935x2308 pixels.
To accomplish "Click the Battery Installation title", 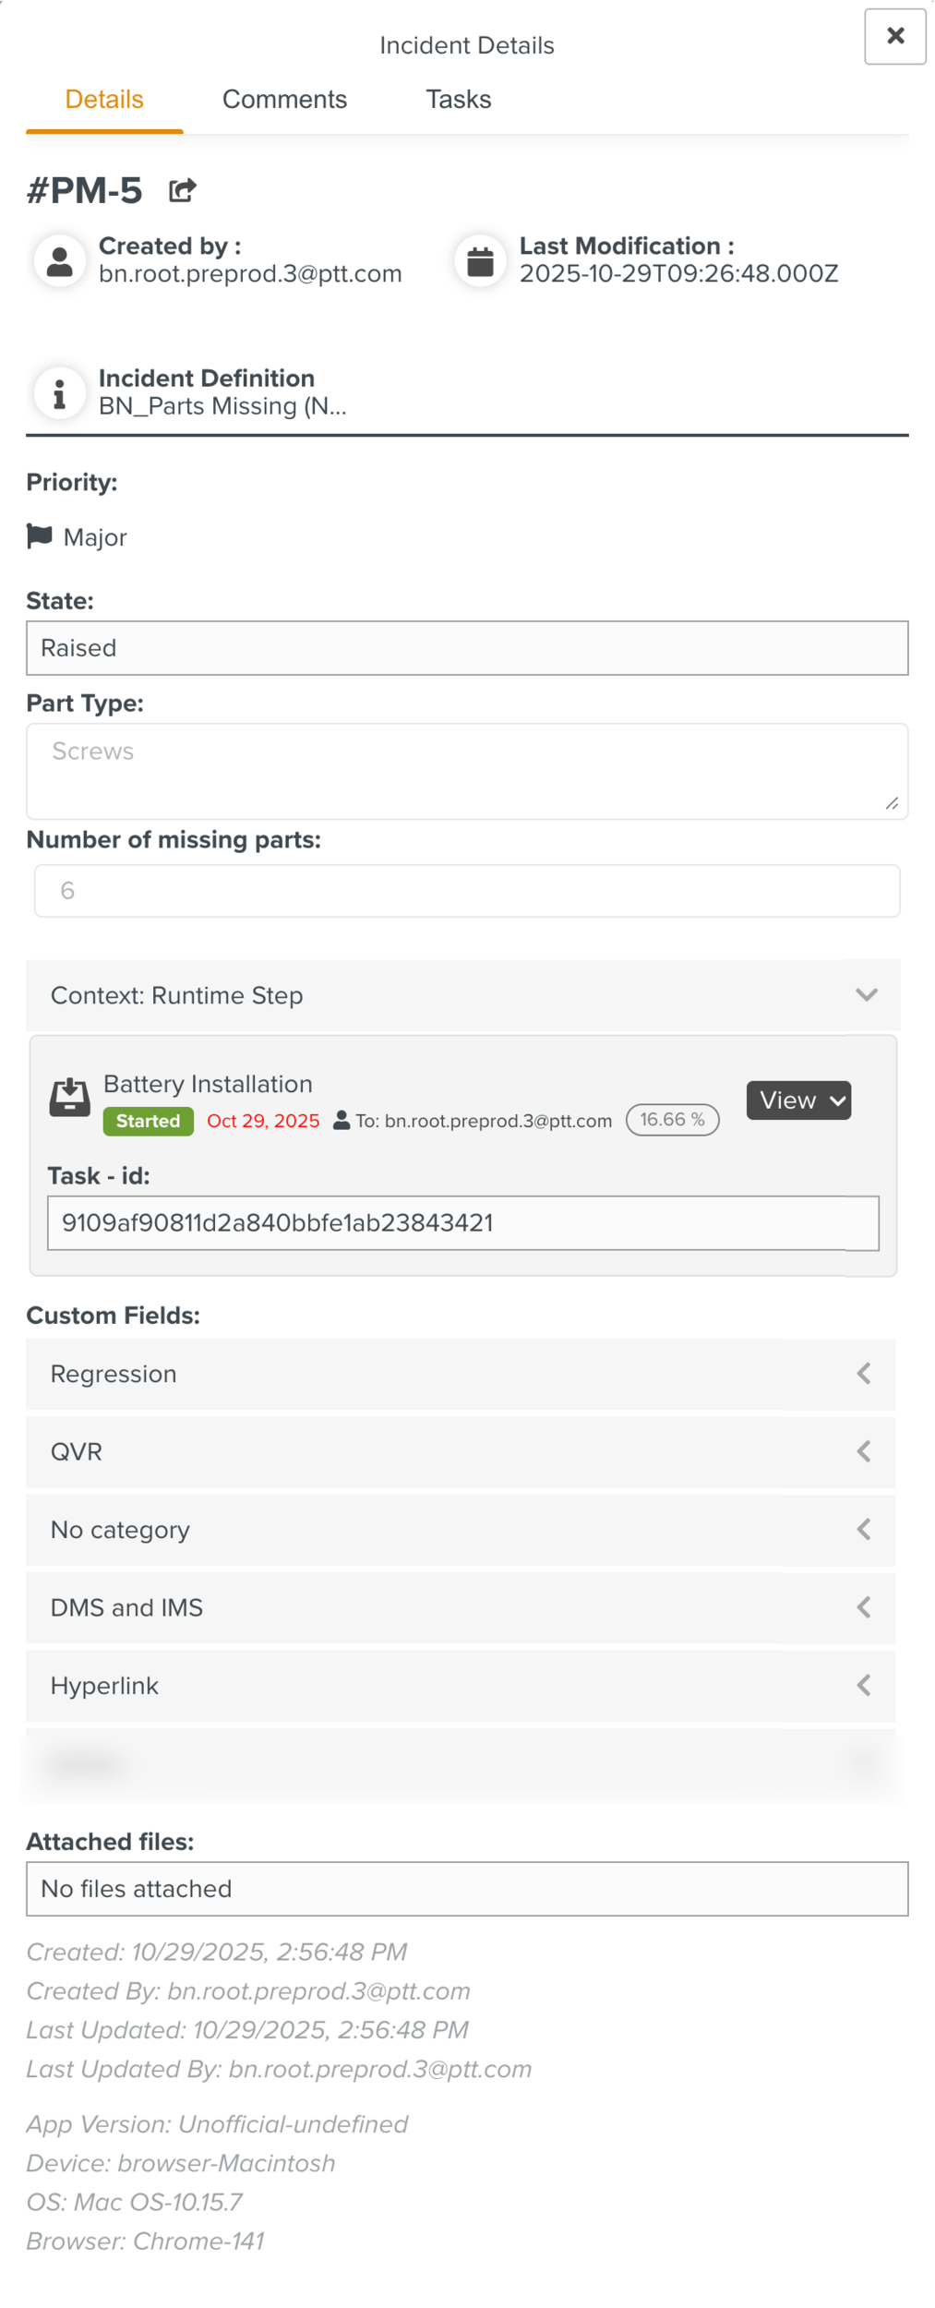I will pos(208,1084).
